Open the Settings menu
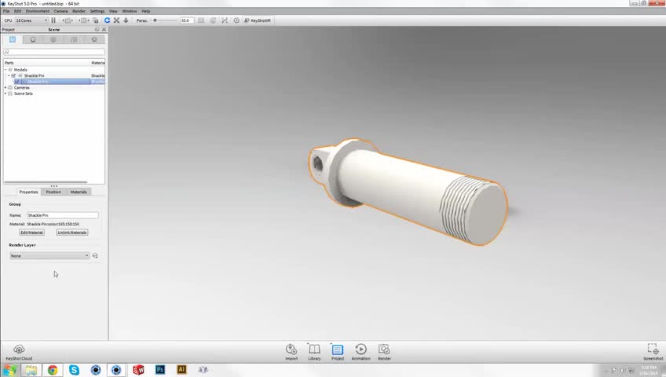This screenshot has height=377, width=666. tap(97, 11)
